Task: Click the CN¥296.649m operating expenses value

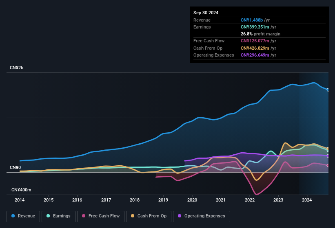Action: point(255,55)
